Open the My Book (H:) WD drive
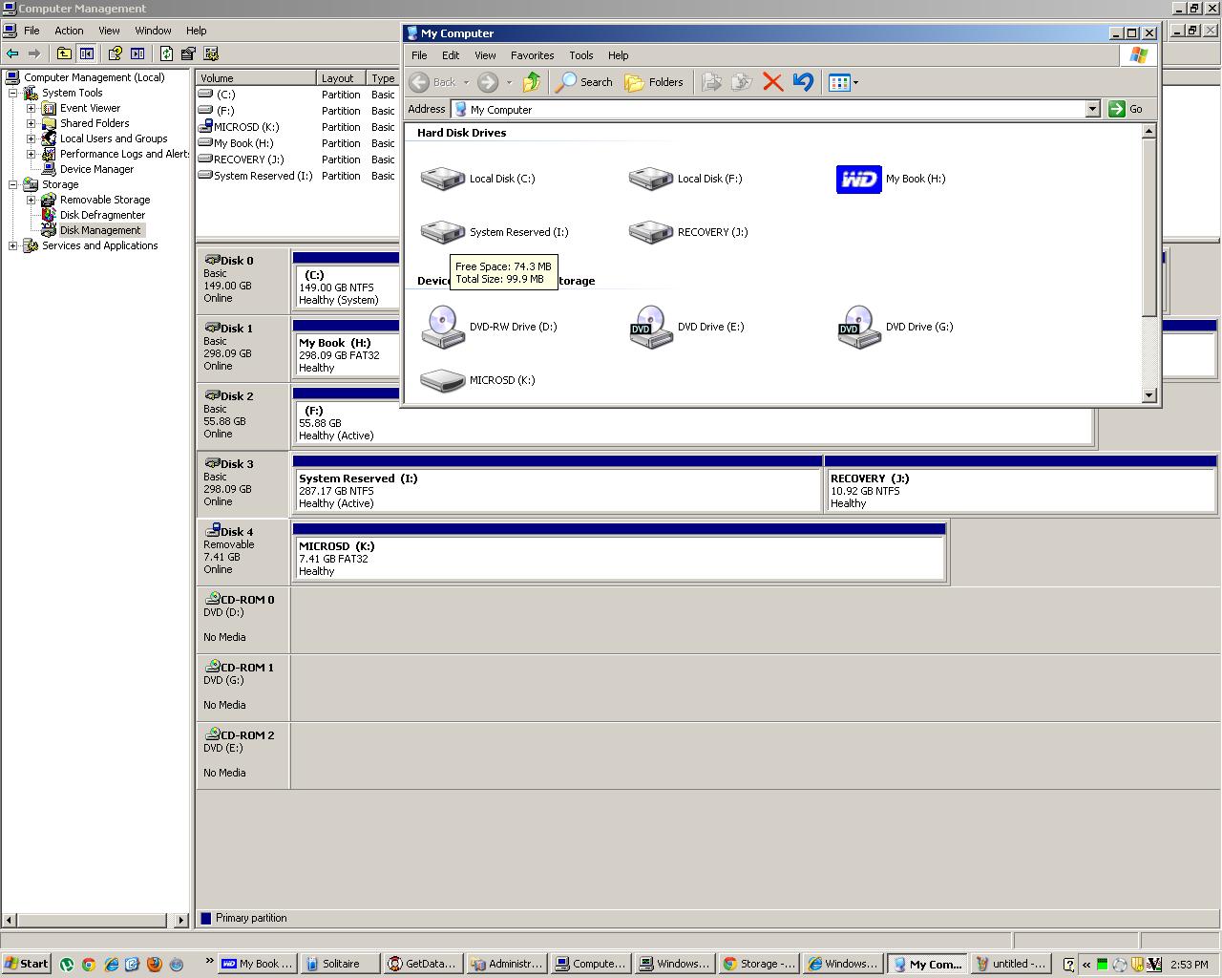The height and width of the screenshot is (978, 1222). click(x=857, y=179)
